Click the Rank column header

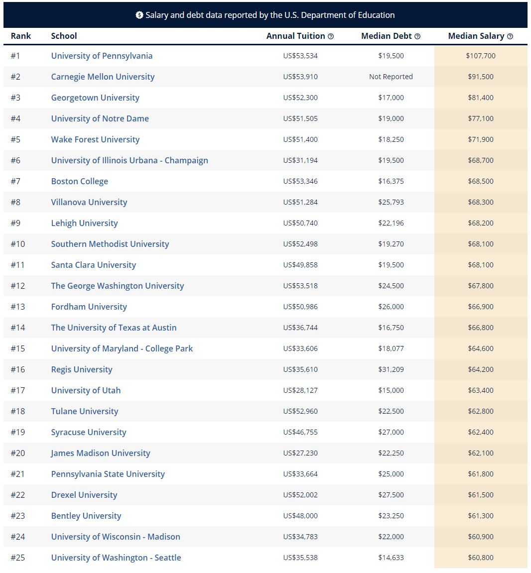pos(21,36)
